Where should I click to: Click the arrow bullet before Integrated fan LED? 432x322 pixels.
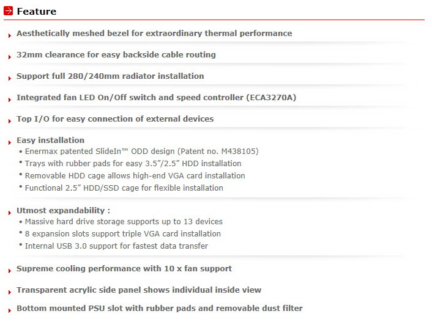(x=10, y=100)
